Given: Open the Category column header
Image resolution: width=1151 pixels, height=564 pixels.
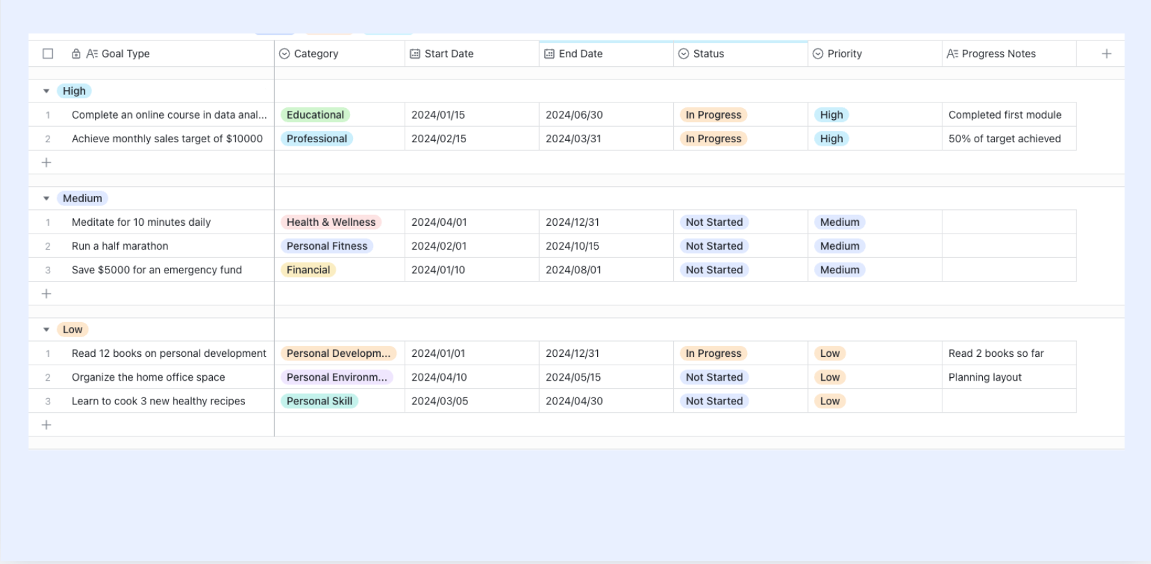Looking at the screenshot, I should click(x=340, y=54).
